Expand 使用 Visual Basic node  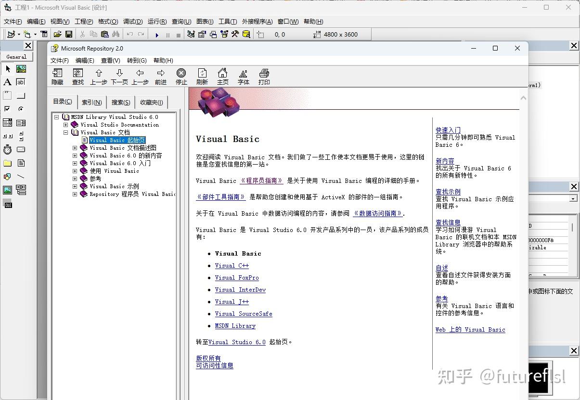75,171
